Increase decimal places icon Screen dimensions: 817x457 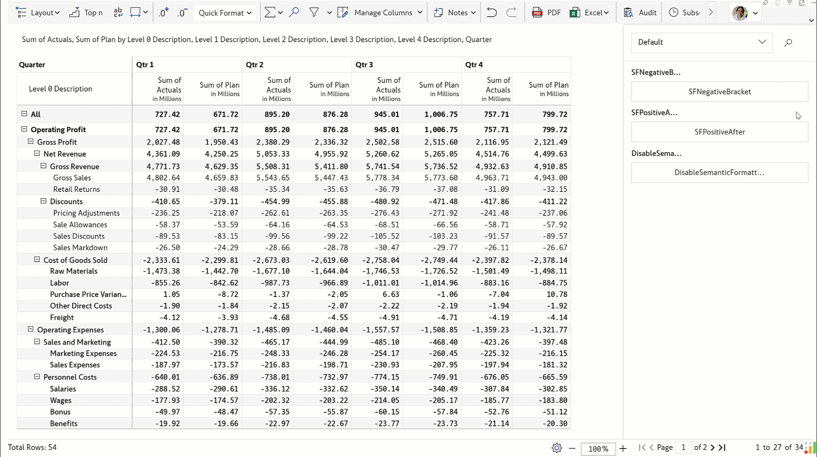click(x=163, y=13)
